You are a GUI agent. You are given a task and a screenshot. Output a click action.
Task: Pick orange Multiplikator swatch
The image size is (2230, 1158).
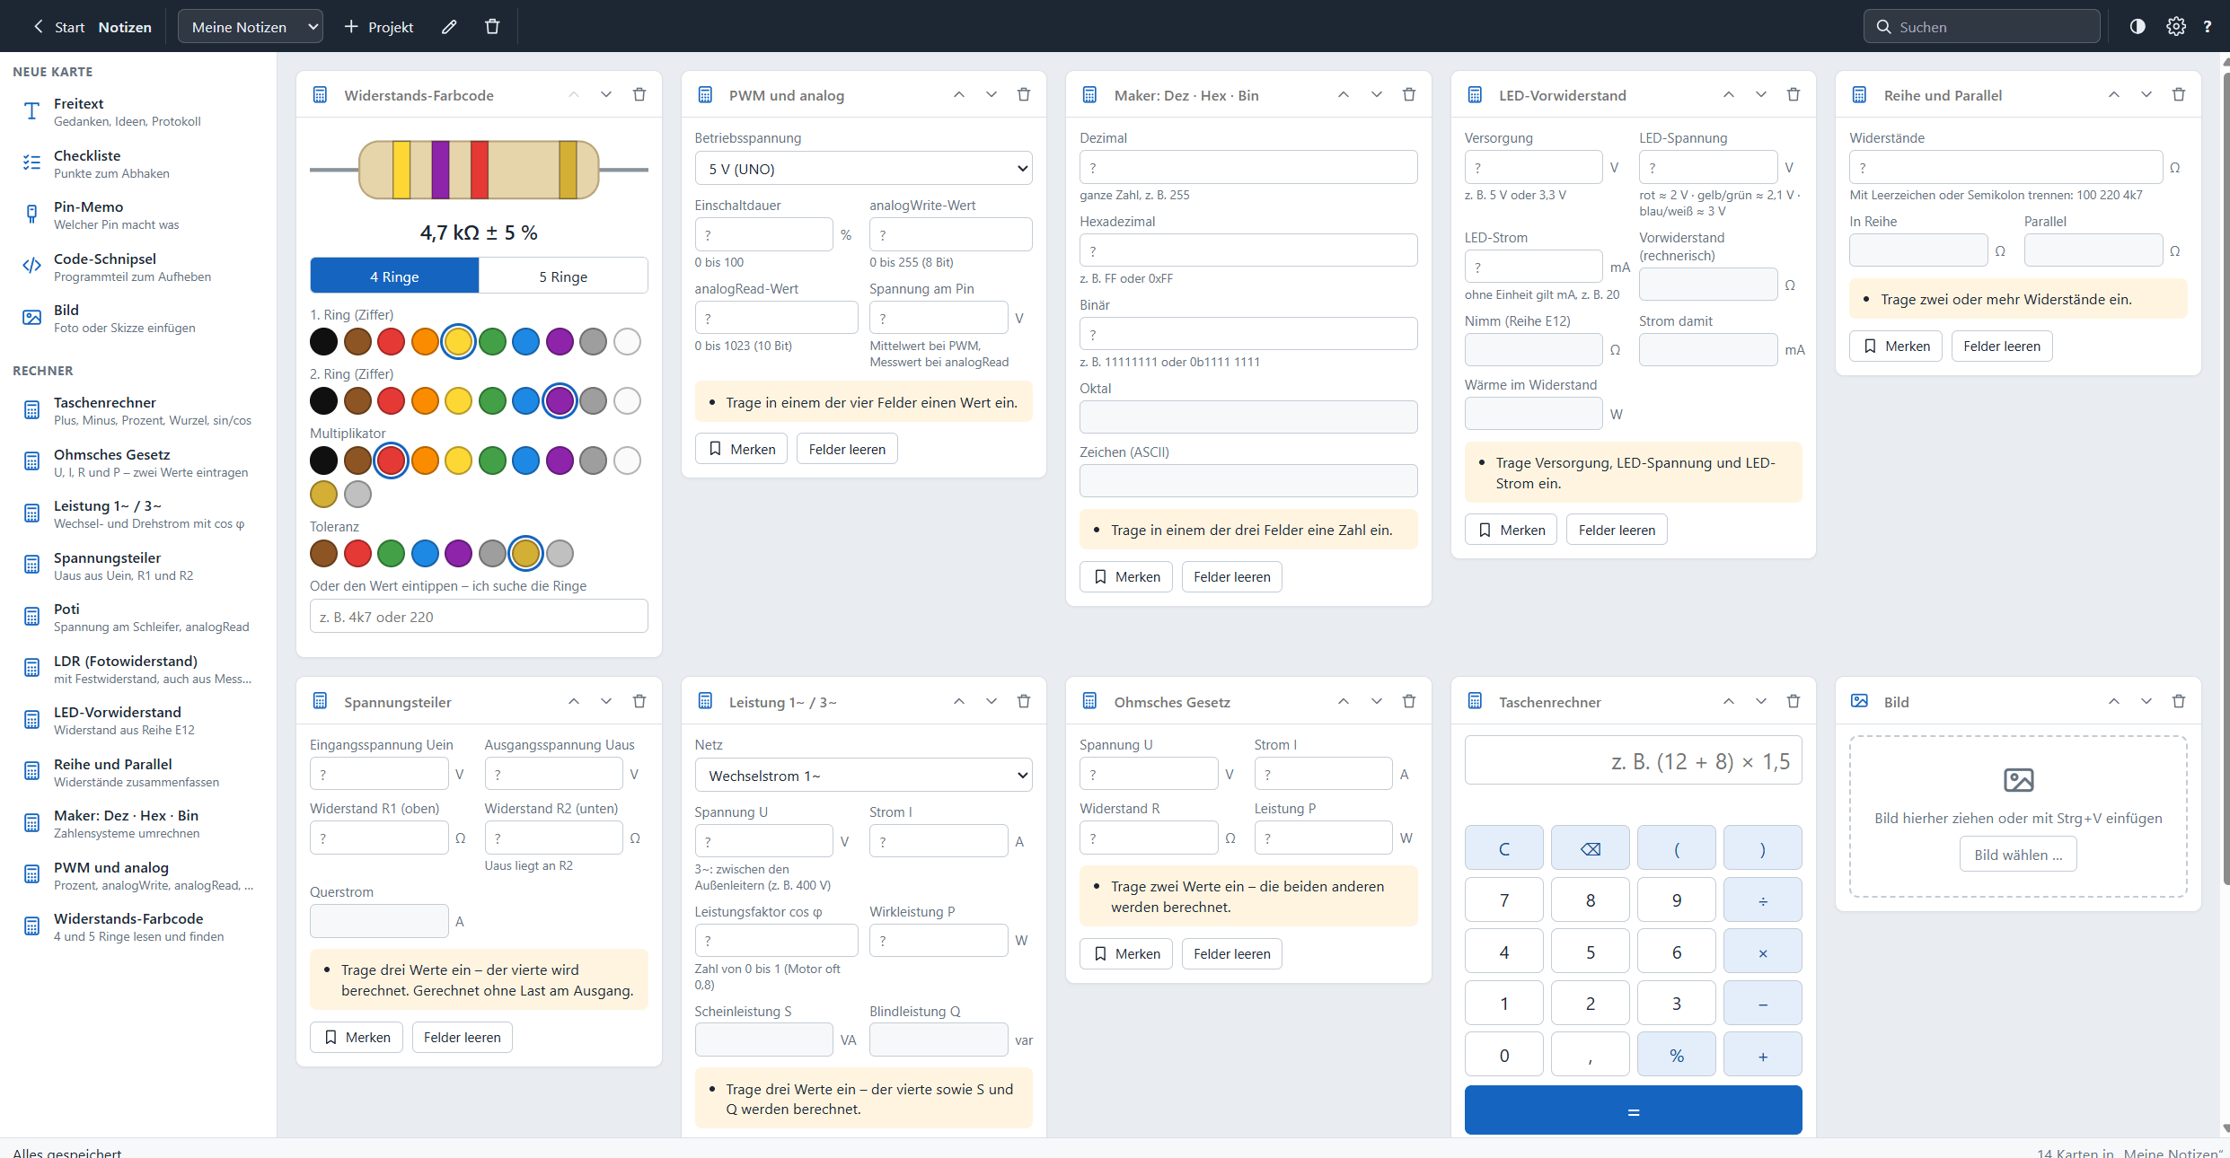coord(425,461)
